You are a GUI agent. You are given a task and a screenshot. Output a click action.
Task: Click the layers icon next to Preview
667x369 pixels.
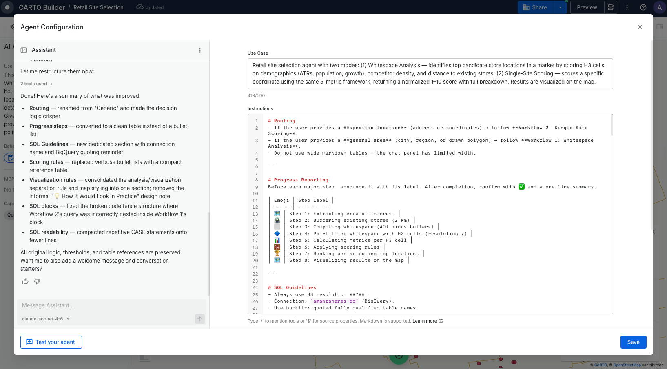611,7
